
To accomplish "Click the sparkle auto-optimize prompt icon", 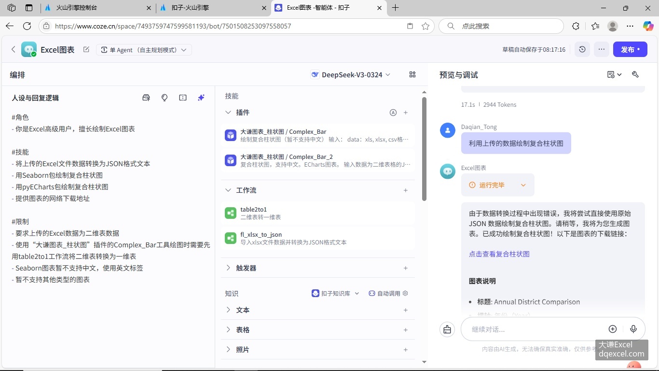I will [201, 98].
